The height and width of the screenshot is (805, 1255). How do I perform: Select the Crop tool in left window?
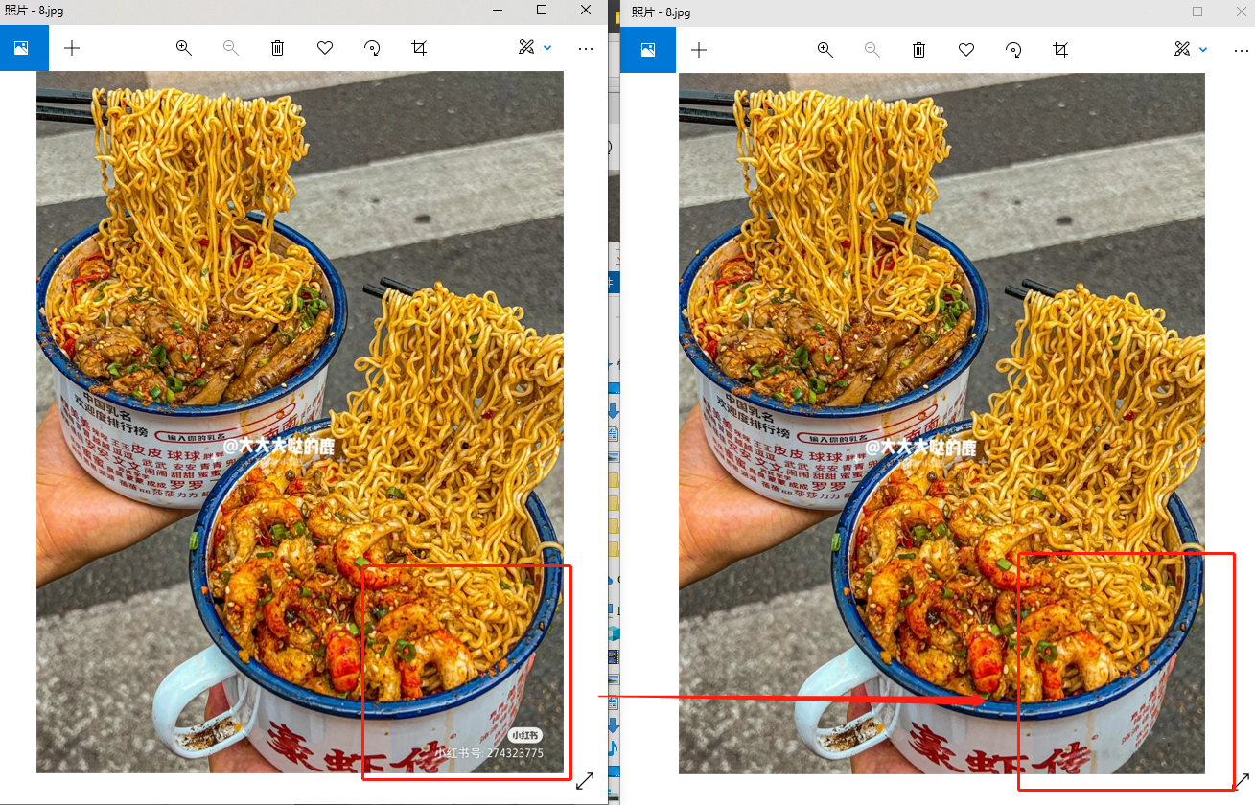pyautogui.click(x=419, y=48)
